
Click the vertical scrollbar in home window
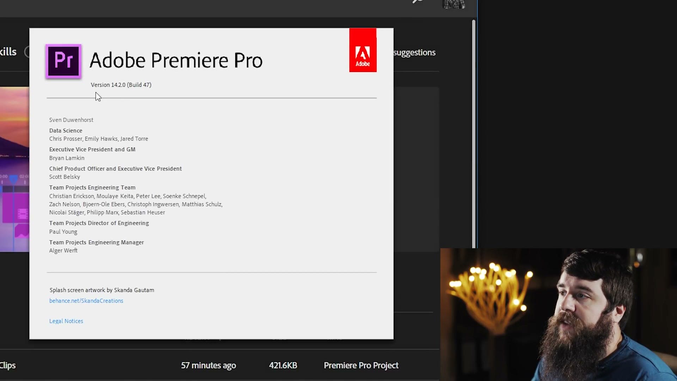pyautogui.click(x=474, y=134)
